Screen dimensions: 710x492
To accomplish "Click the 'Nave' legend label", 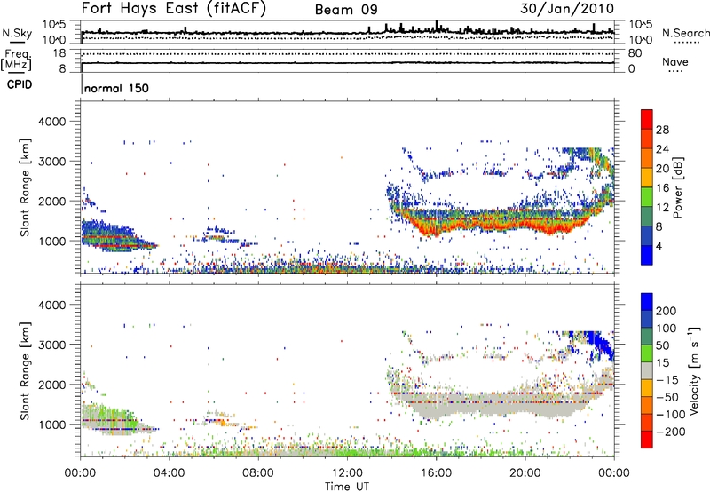I will [675, 61].
